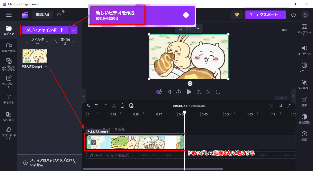Click the split (scissors) icon in timeline toolbar

(x=114, y=105)
